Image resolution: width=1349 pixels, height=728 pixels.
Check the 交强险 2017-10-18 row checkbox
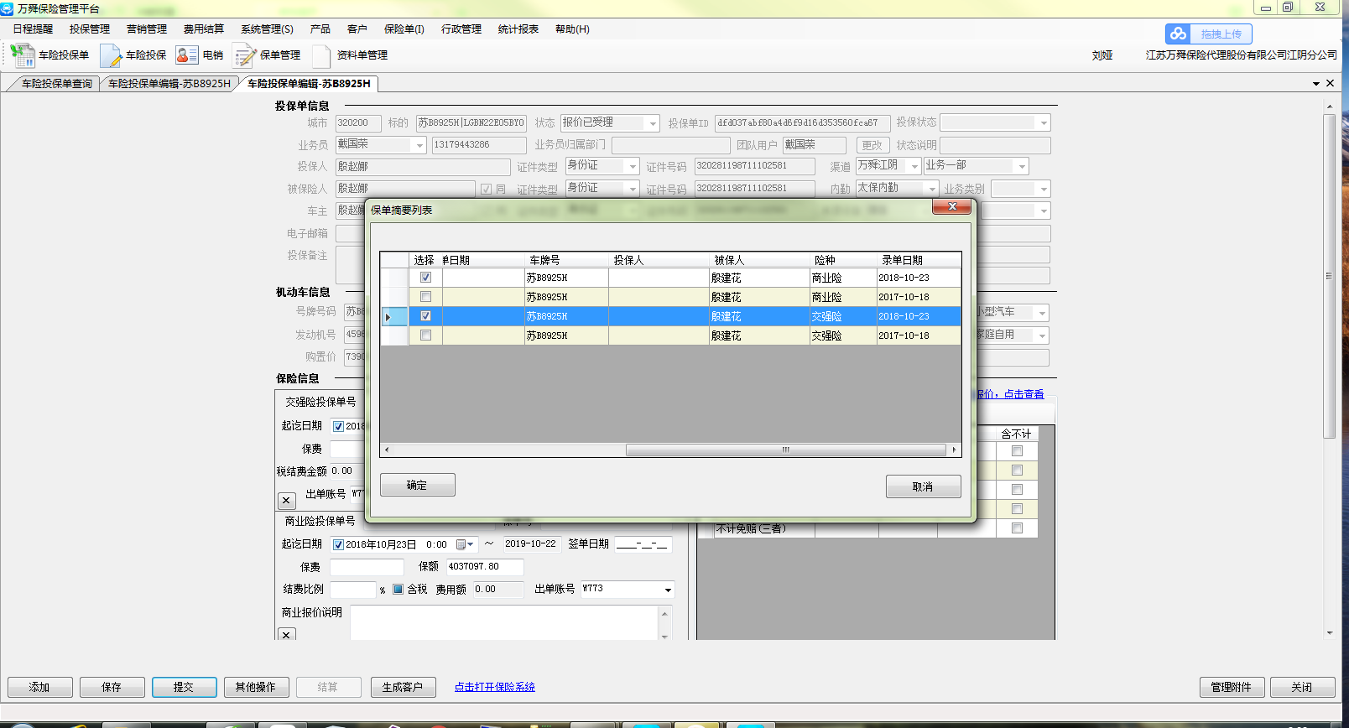(x=425, y=335)
